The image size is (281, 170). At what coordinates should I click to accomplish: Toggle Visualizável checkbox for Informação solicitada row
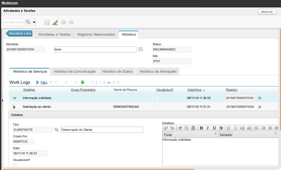coord(157,98)
